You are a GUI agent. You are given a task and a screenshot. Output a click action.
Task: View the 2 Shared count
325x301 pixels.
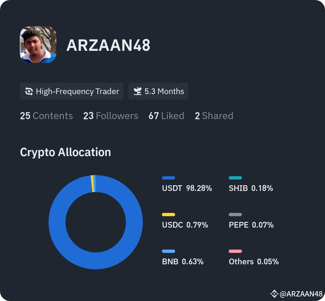tap(214, 116)
